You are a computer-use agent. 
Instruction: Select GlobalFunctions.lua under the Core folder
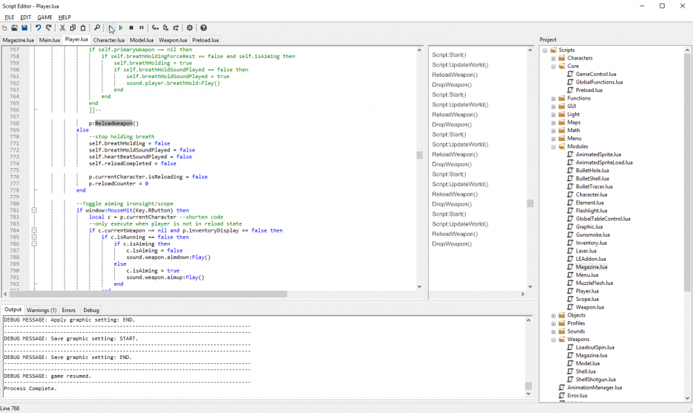(599, 82)
